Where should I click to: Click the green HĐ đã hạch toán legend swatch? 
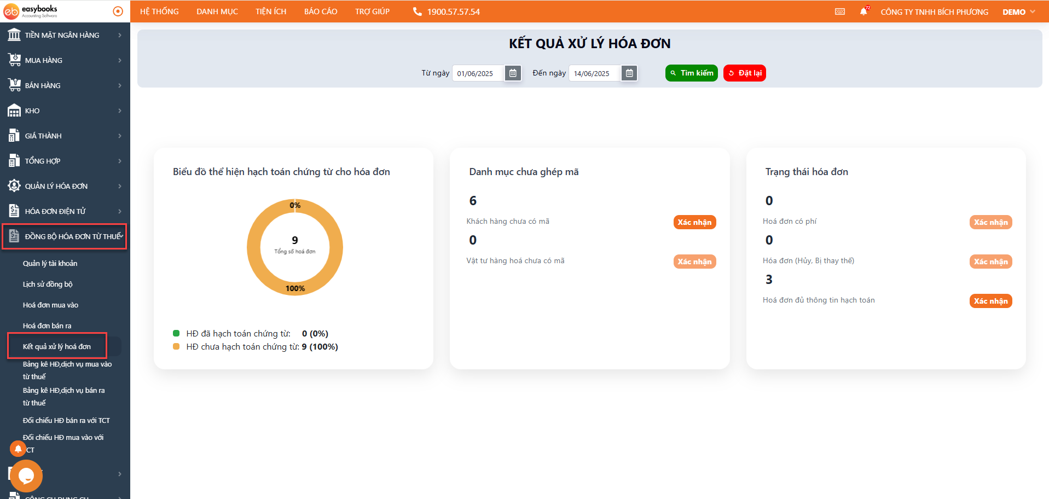[x=176, y=333]
